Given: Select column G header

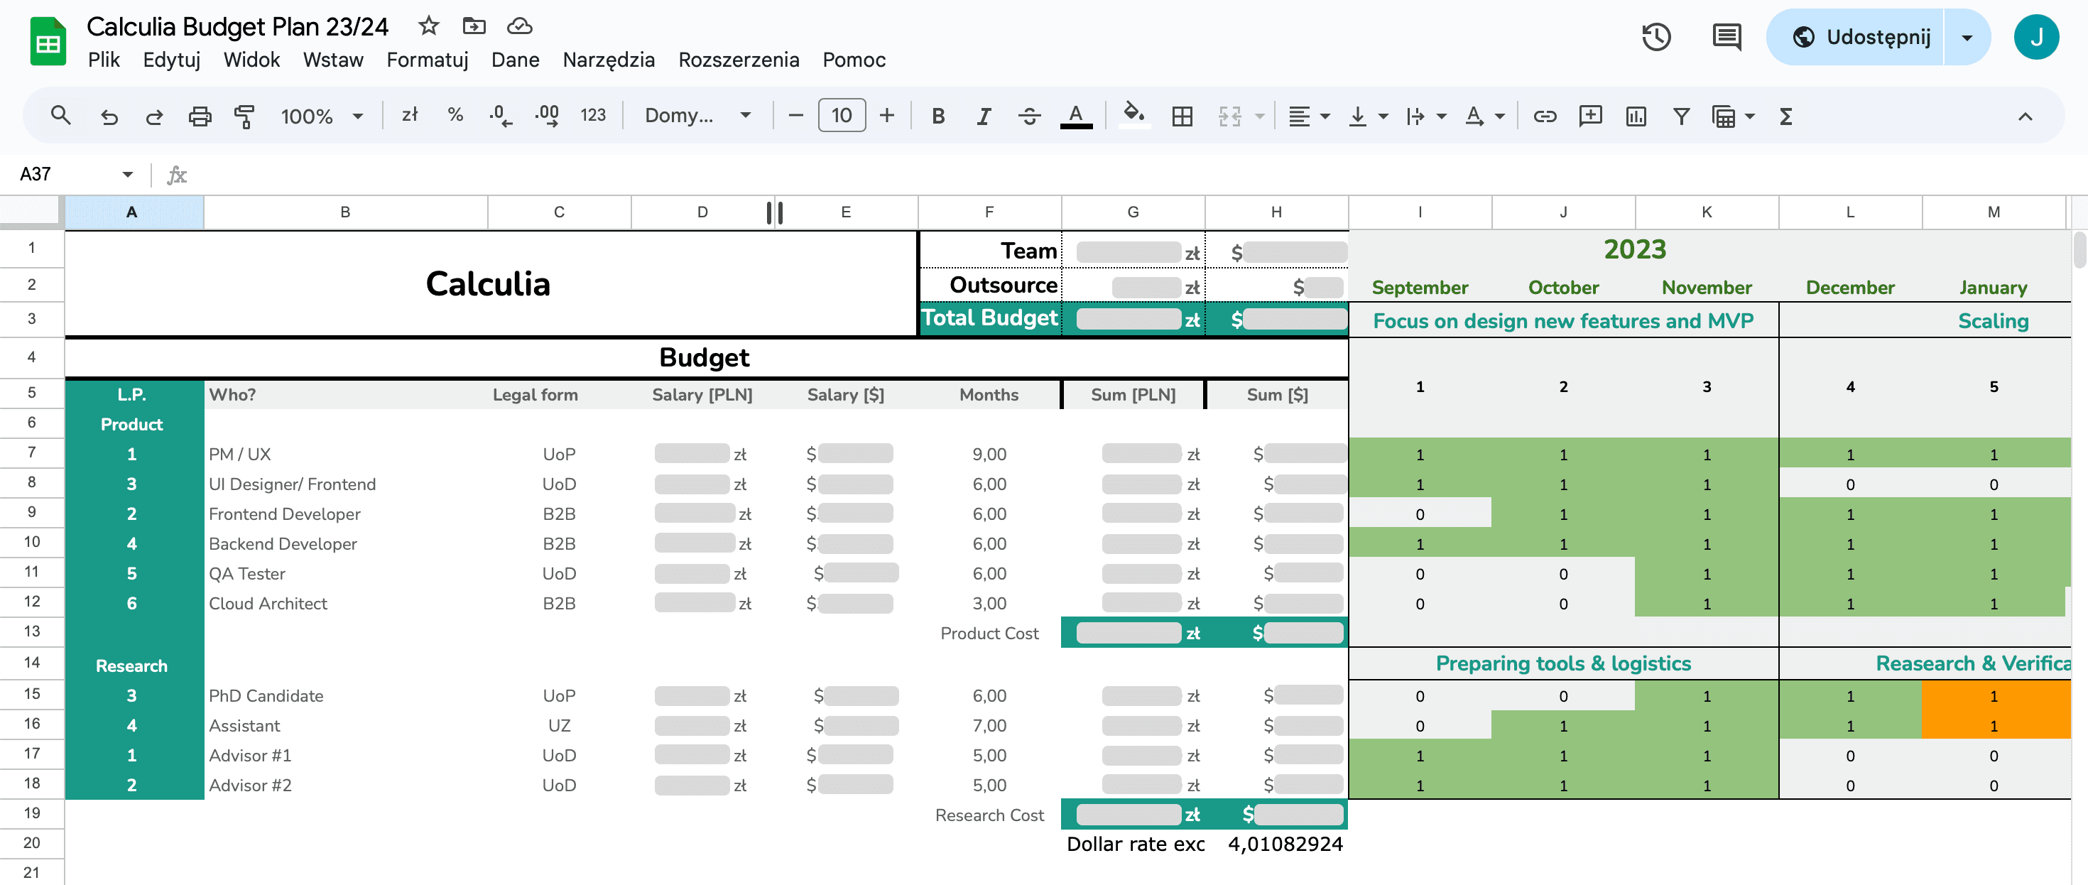Looking at the screenshot, I should tap(1132, 212).
